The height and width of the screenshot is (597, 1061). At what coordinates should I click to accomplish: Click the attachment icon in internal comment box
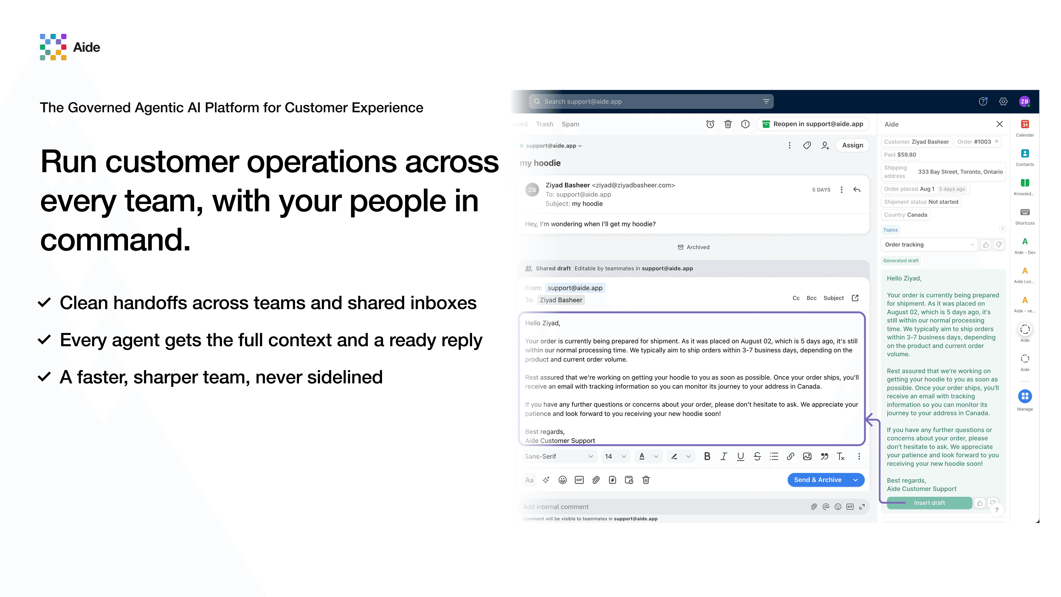coord(814,507)
